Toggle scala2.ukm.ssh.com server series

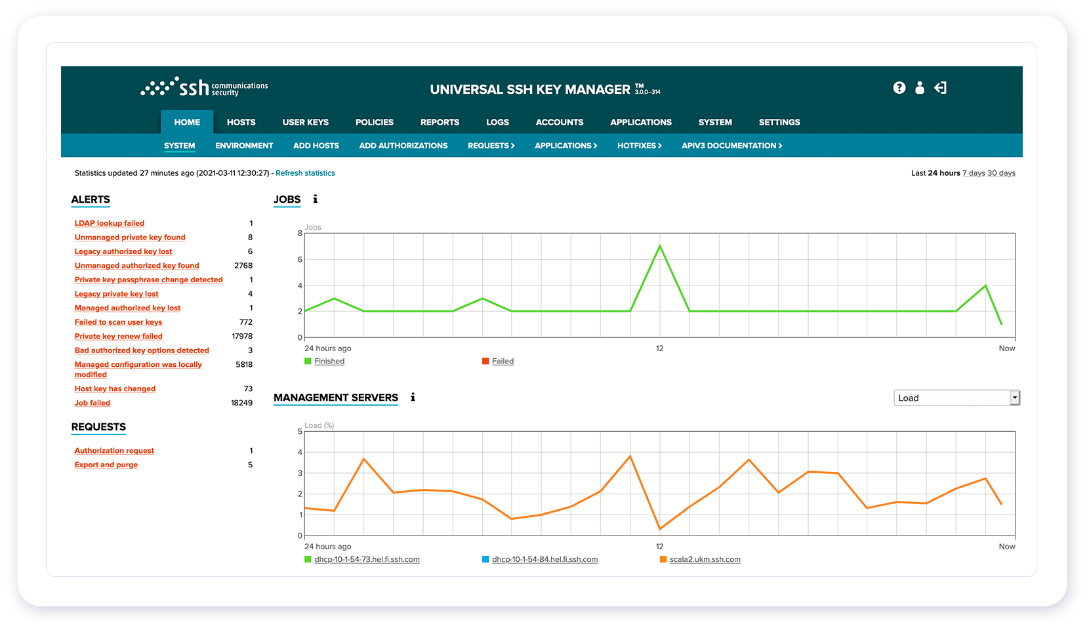point(705,559)
